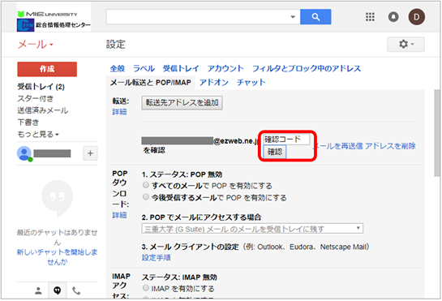Click the plus button to add a chat contact
442x301 pixels.
point(90,153)
